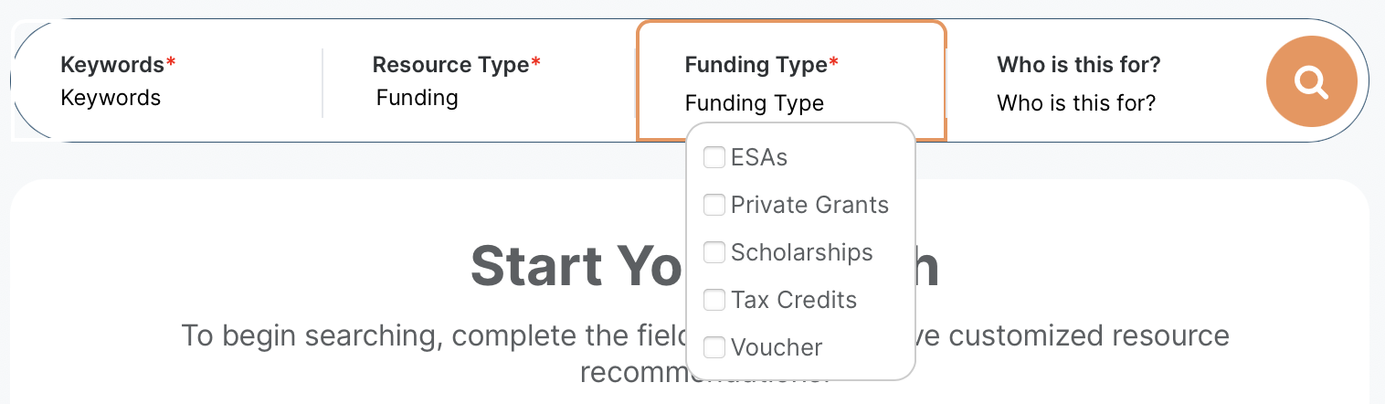Click the bold Keywords field label
1385x404 pixels.
112,65
